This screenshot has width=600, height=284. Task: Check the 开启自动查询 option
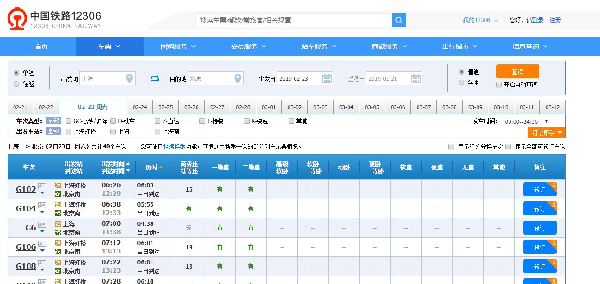click(x=500, y=84)
